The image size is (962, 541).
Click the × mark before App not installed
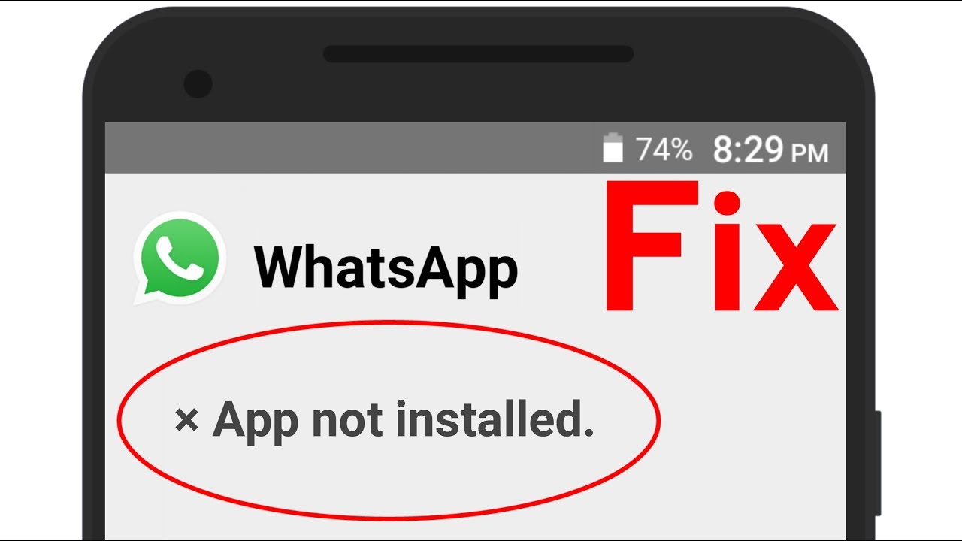pyautogui.click(x=186, y=421)
